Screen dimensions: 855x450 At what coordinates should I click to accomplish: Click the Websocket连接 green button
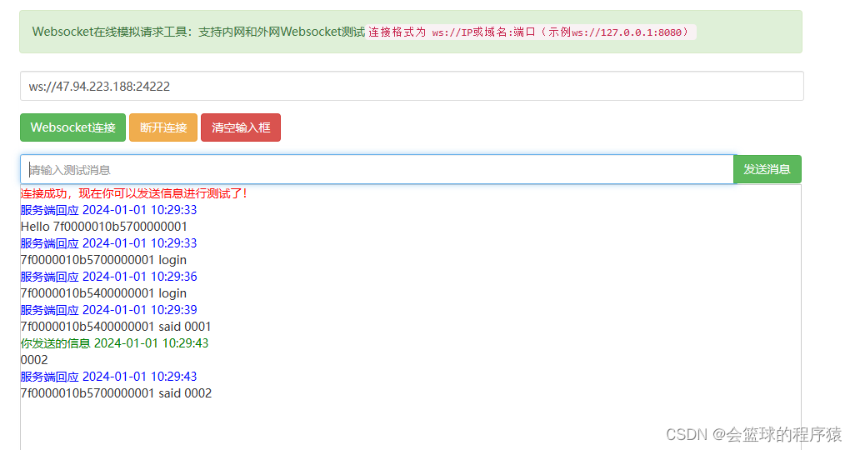coord(73,127)
